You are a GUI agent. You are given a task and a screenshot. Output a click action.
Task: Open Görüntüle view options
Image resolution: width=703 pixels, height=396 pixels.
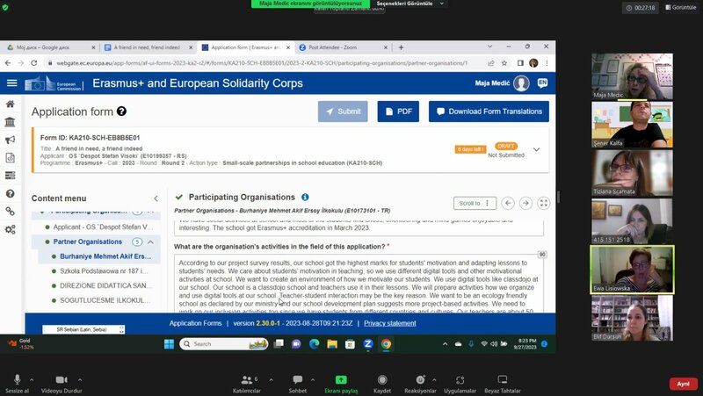coord(680,7)
